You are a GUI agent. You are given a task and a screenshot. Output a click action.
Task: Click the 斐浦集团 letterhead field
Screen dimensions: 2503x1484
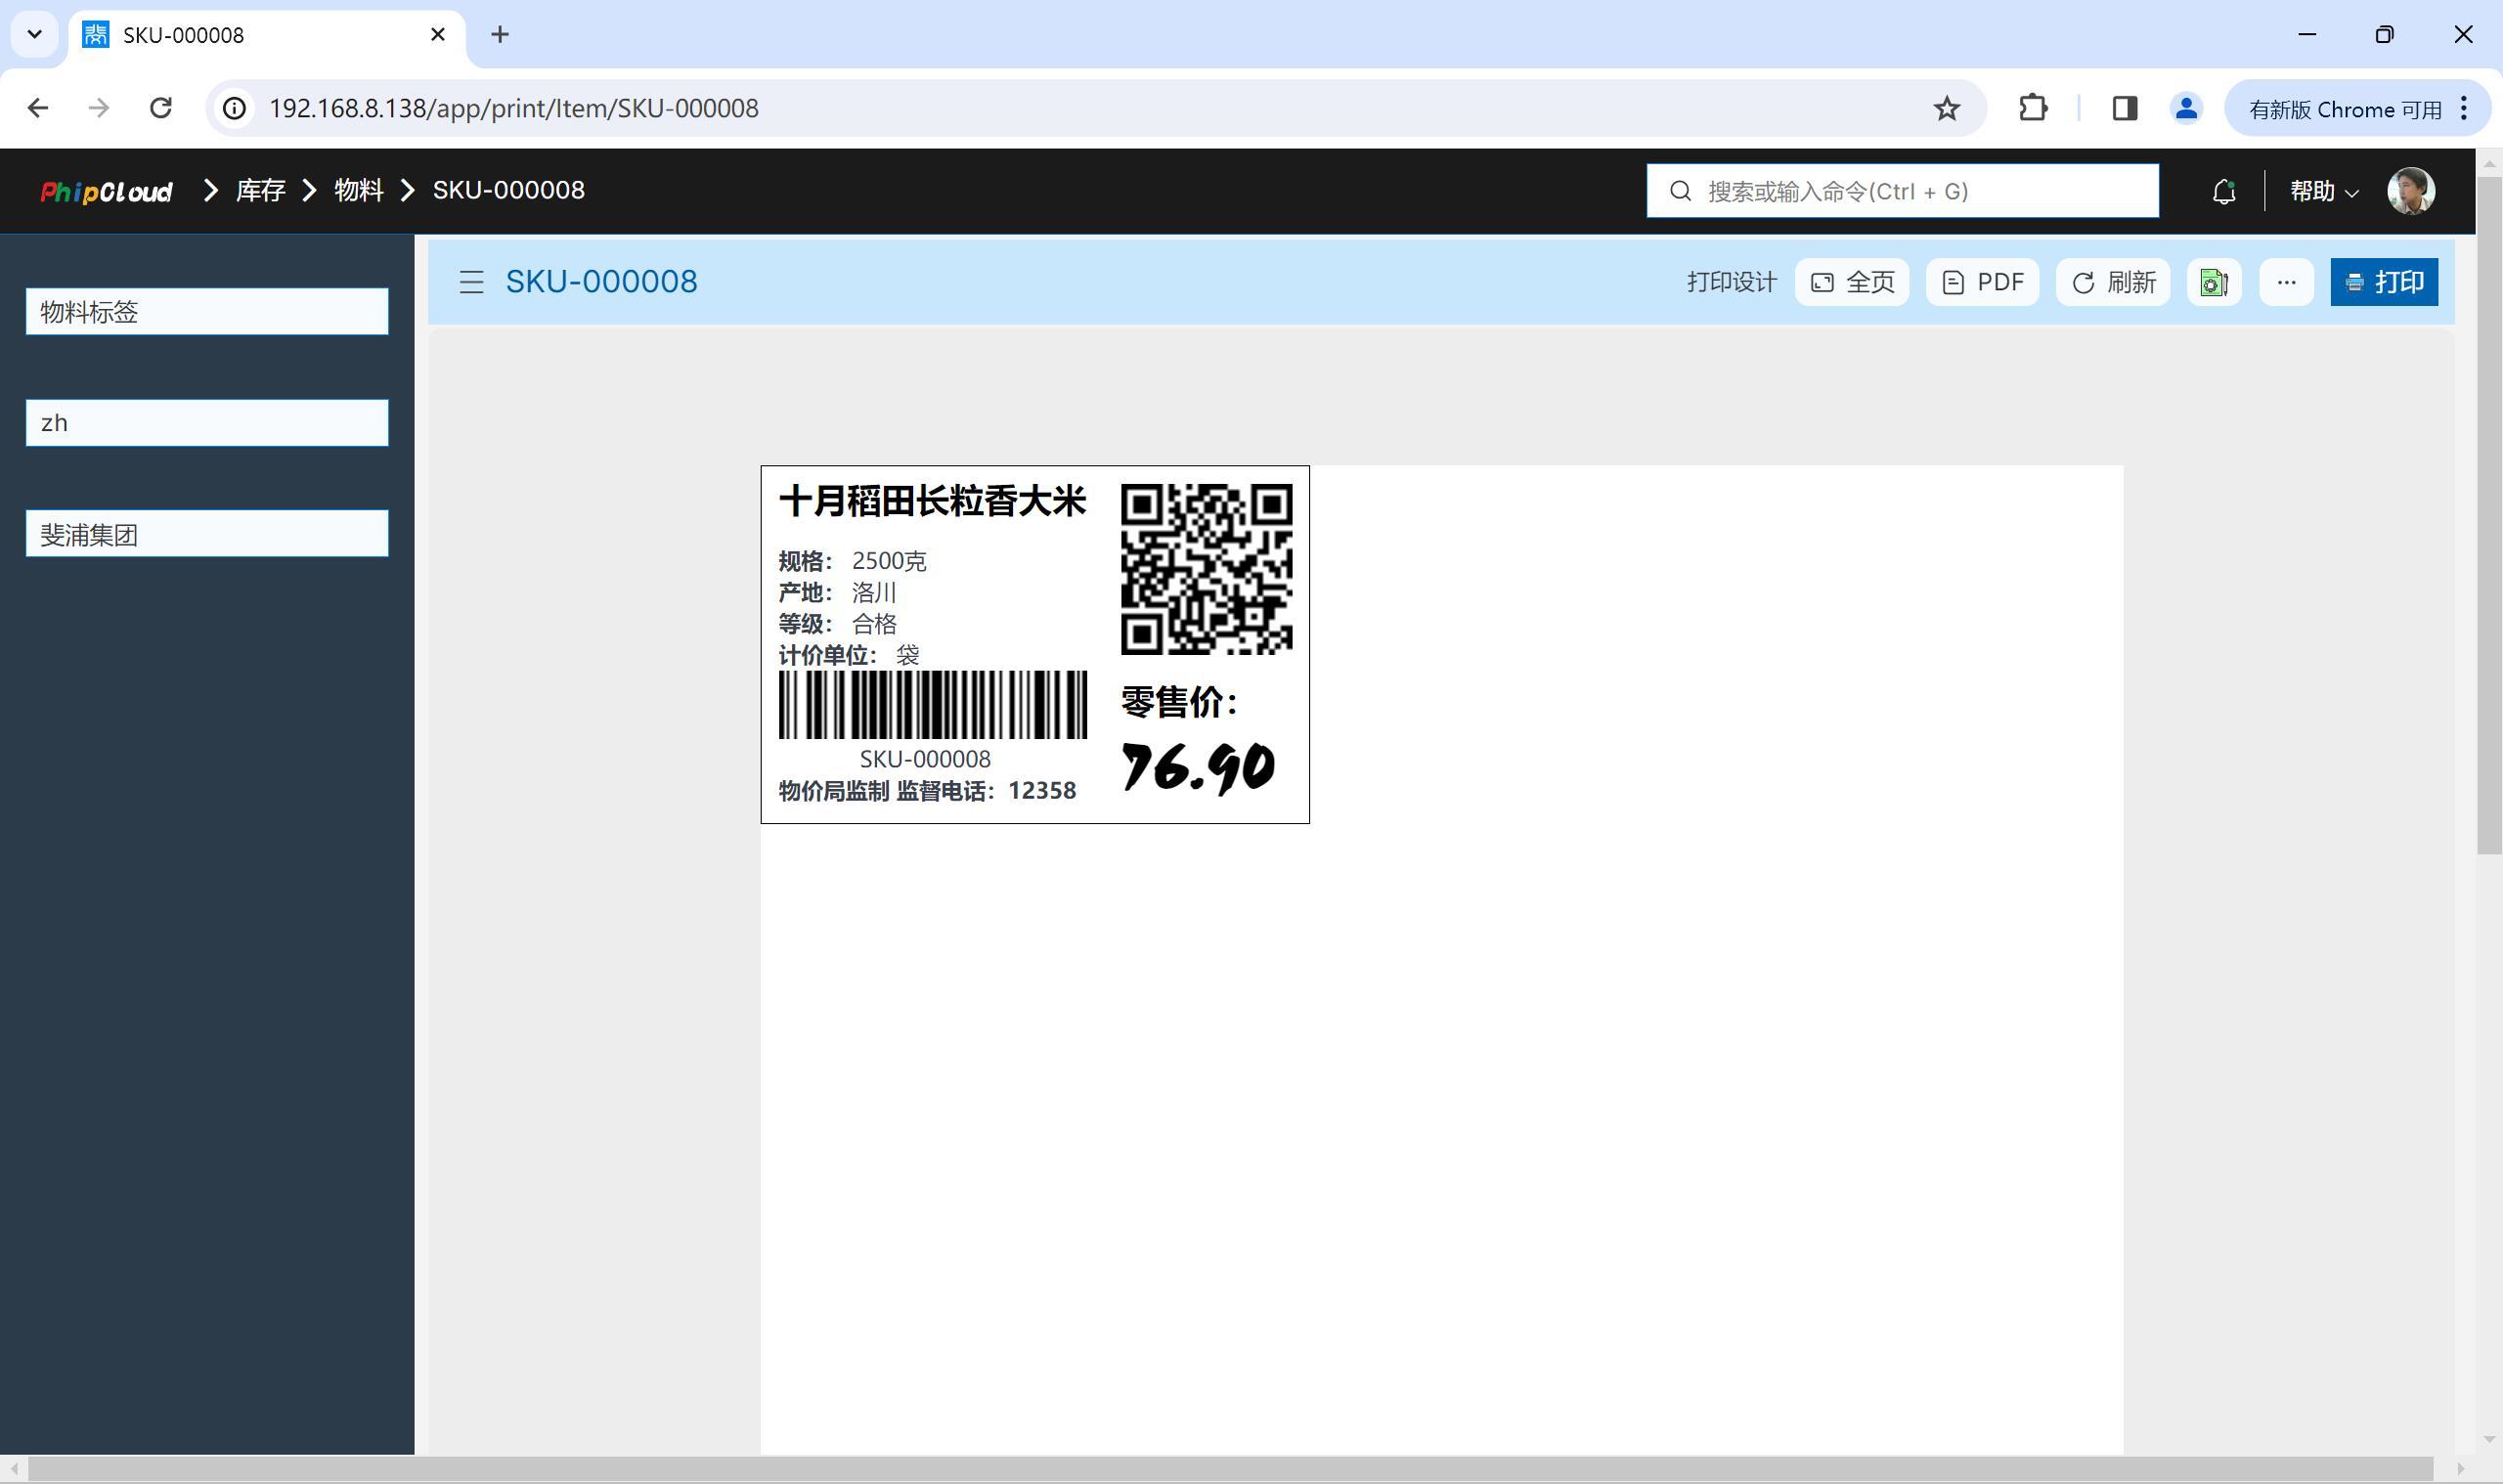click(207, 534)
